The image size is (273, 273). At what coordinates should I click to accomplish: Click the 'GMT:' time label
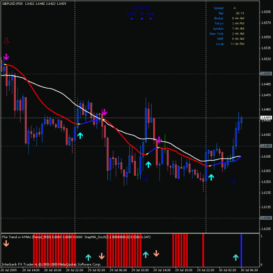point(221,38)
